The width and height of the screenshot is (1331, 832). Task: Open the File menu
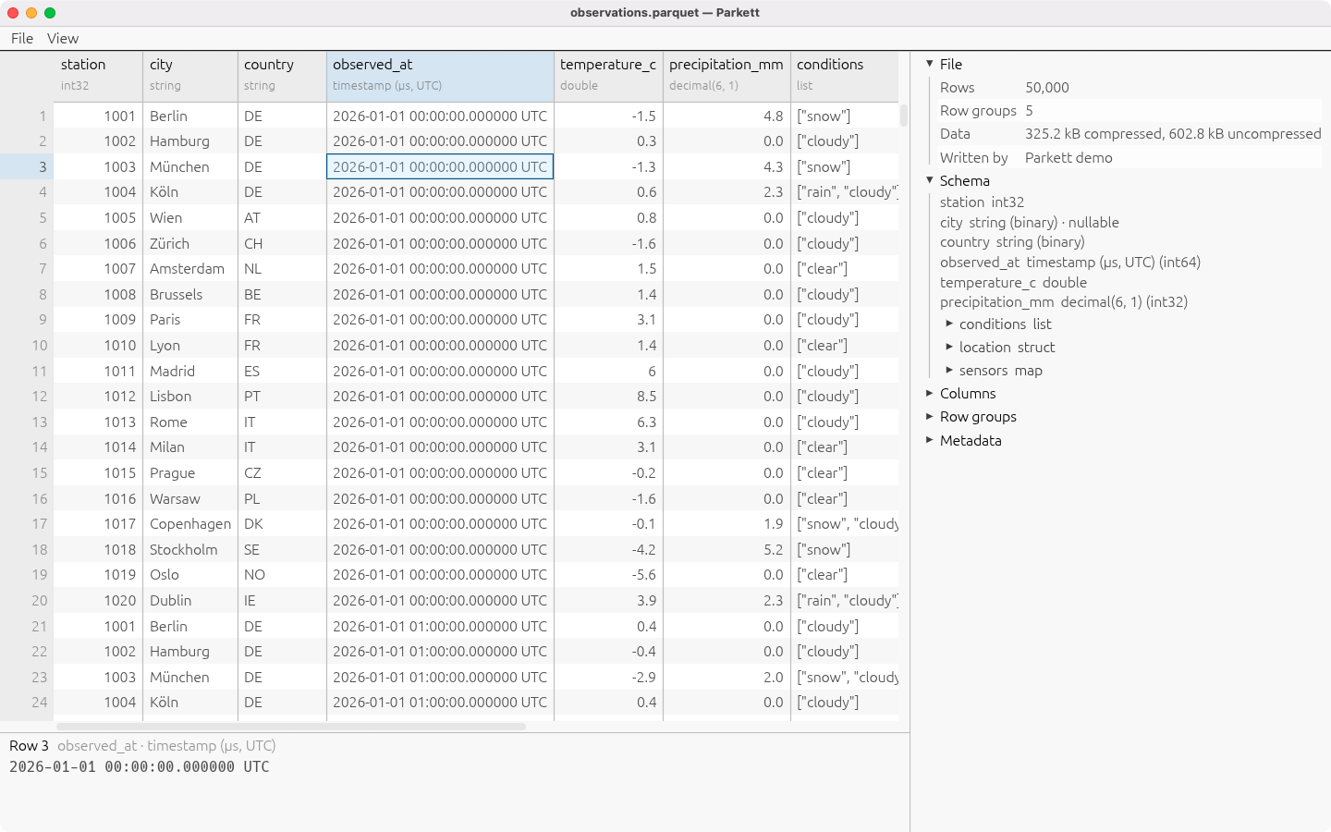(x=22, y=38)
